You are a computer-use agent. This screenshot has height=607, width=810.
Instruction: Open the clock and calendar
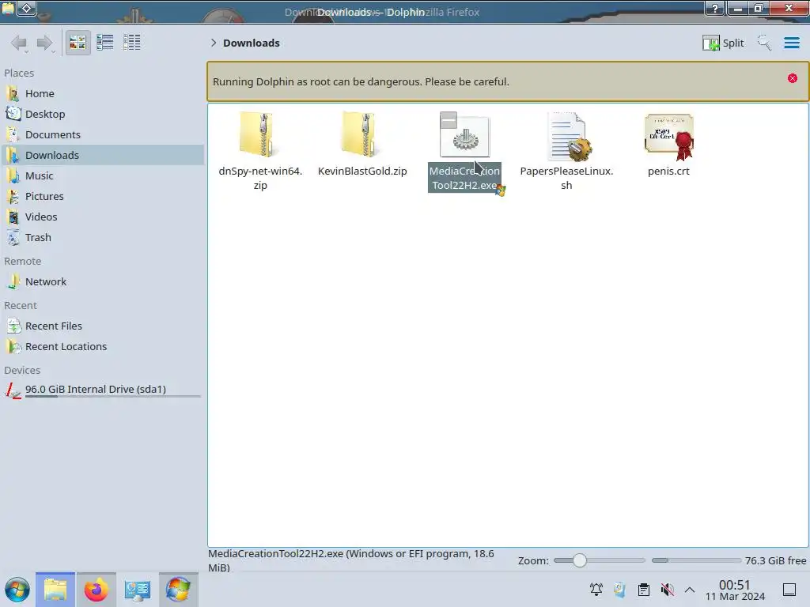[x=735, y=590]
